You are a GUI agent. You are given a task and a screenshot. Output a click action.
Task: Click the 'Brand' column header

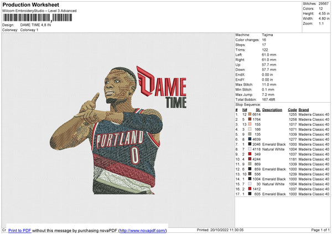pos(304,110)
